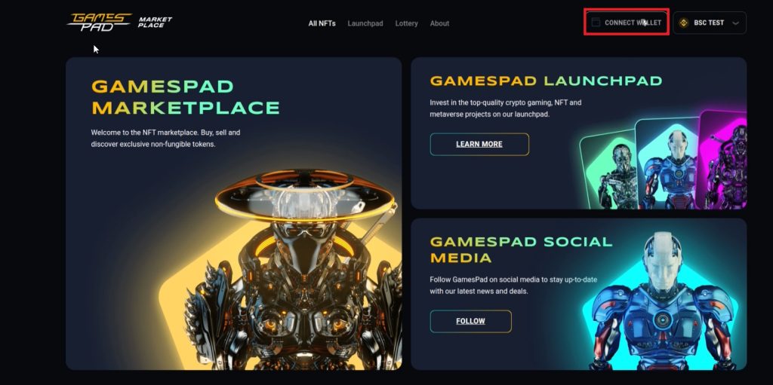Select the green robot NFT card

(608, 170)
